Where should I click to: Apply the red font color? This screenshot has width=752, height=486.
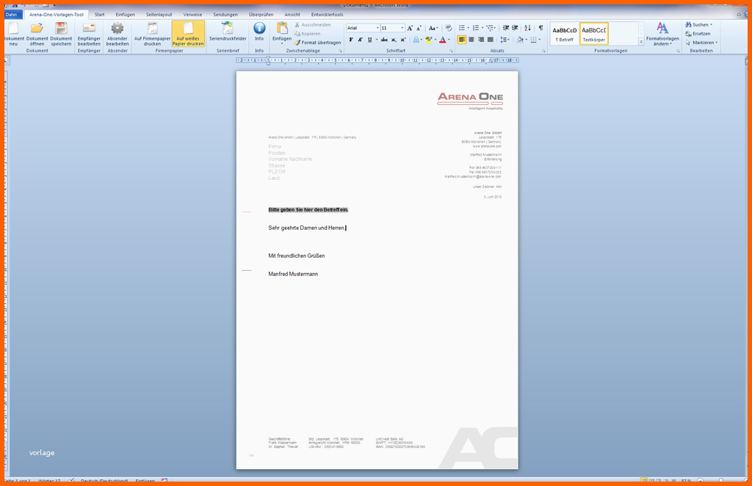click(443, 40)
